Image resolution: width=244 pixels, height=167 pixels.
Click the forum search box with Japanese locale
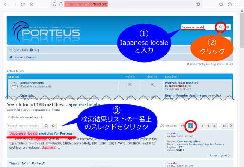pyautogui.click(x=199, y=27)
